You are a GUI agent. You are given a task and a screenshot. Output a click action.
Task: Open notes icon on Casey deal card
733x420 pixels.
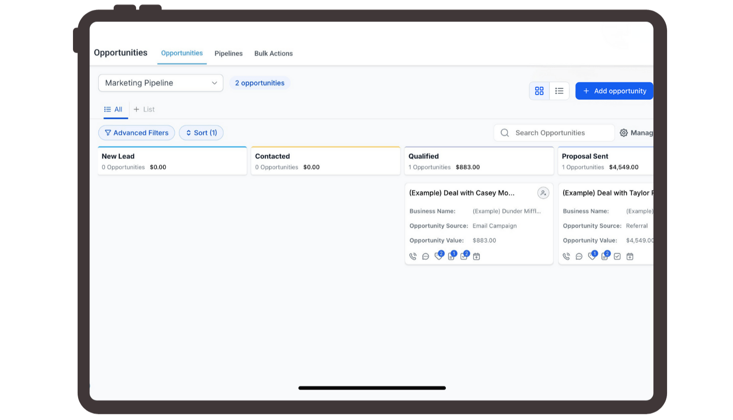point(451,256)
